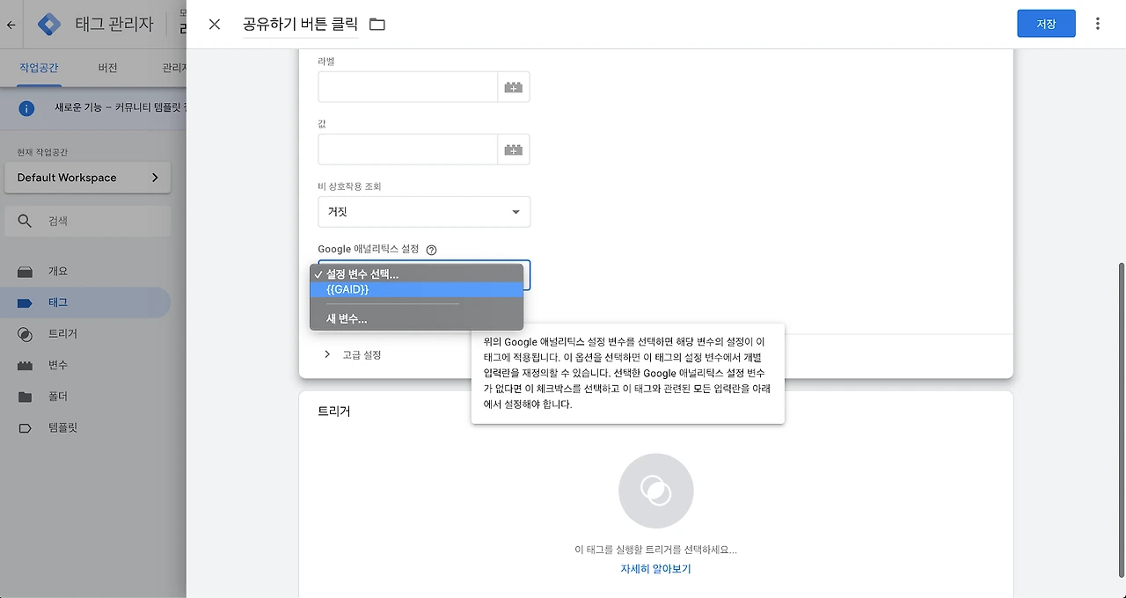Click the 라벨 input field

point(408,87)
